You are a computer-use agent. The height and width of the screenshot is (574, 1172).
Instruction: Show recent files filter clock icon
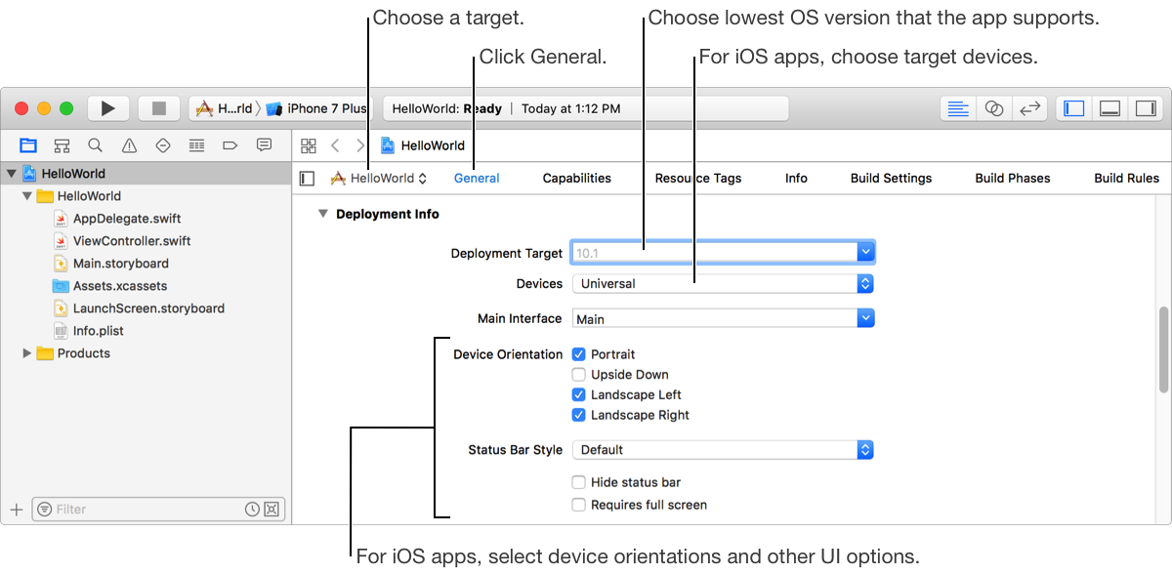point(252,509)
